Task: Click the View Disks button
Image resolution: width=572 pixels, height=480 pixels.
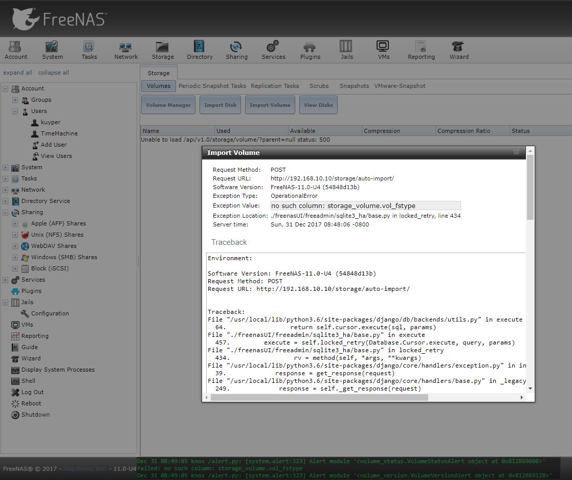Action: [318, 105]
